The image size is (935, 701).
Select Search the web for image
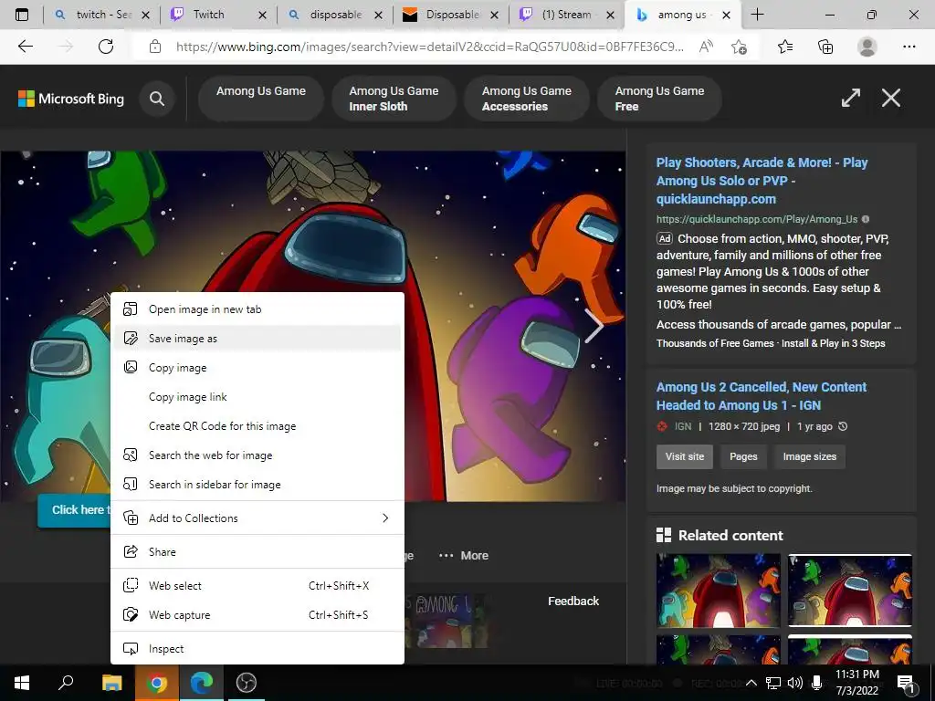pyautogui.click(x=257, y=455)
